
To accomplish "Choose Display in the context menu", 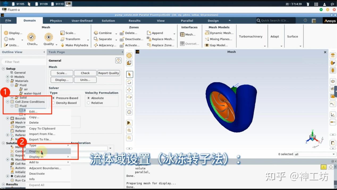I will click(x=48, y=151).
